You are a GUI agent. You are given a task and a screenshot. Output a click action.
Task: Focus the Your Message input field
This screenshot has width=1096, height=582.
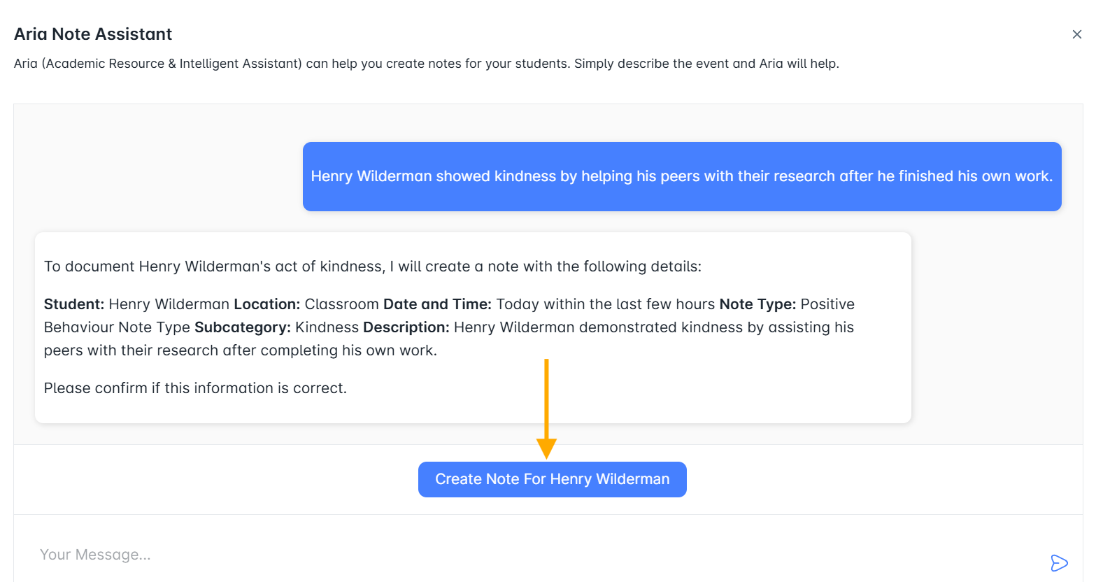(x=539, y=555)
